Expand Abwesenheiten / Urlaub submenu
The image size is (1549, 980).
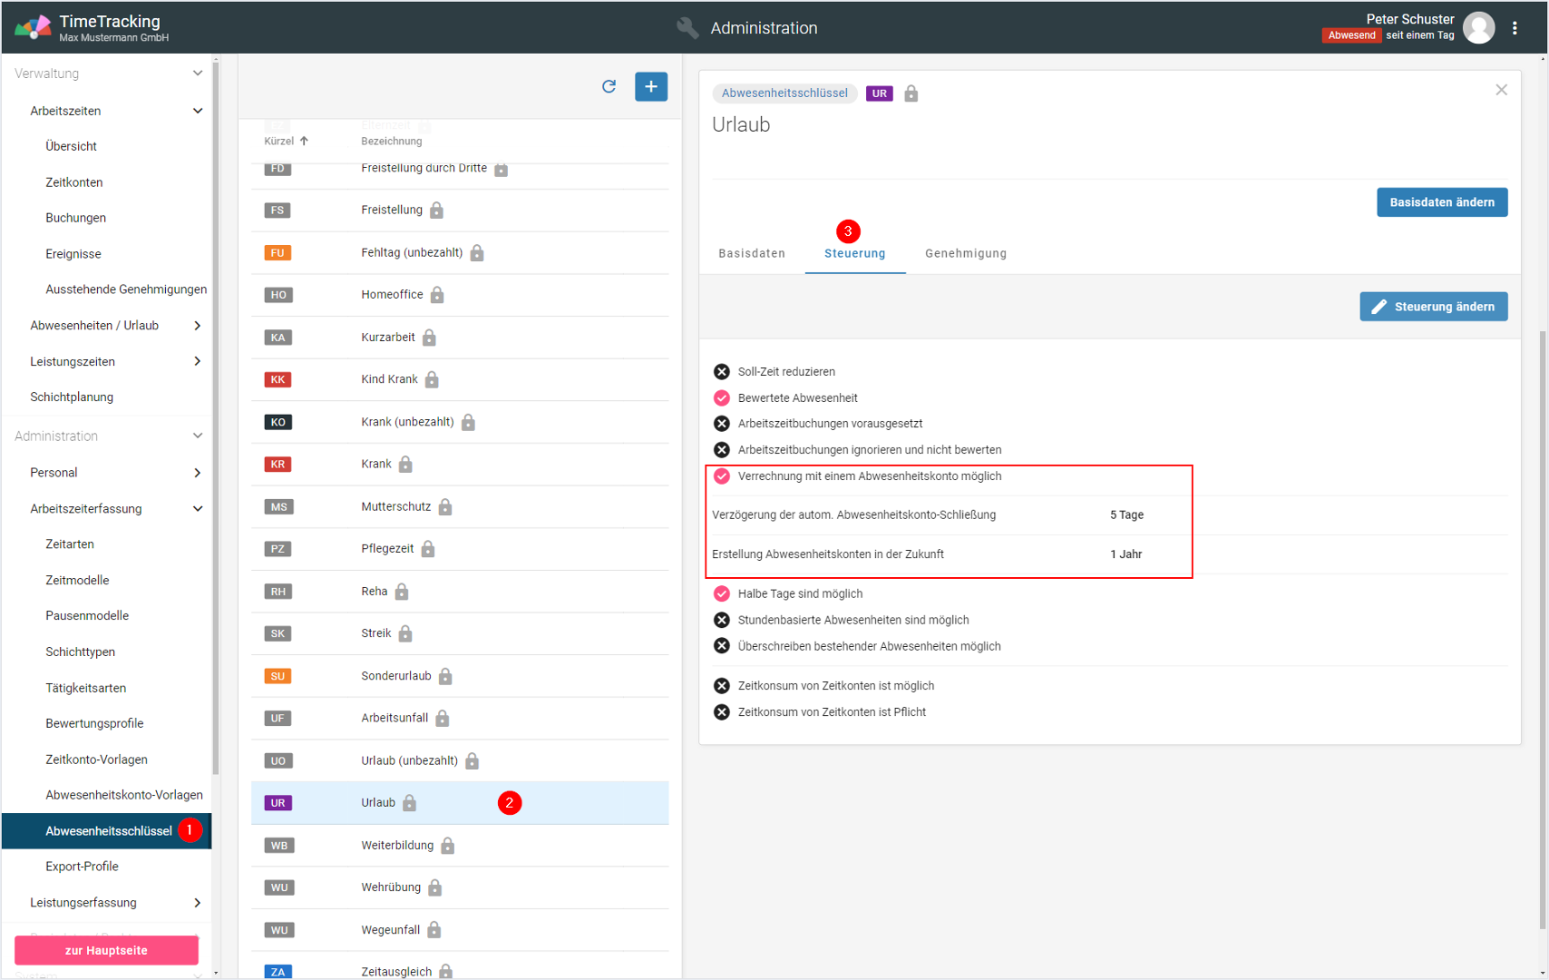tap(197, 326)
